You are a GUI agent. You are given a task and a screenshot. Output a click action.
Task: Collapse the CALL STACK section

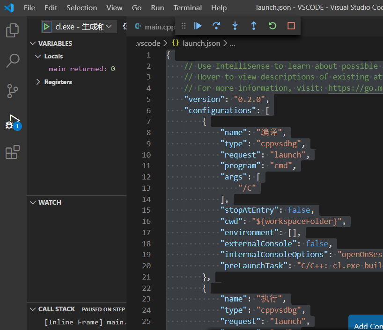pos(33,309)
